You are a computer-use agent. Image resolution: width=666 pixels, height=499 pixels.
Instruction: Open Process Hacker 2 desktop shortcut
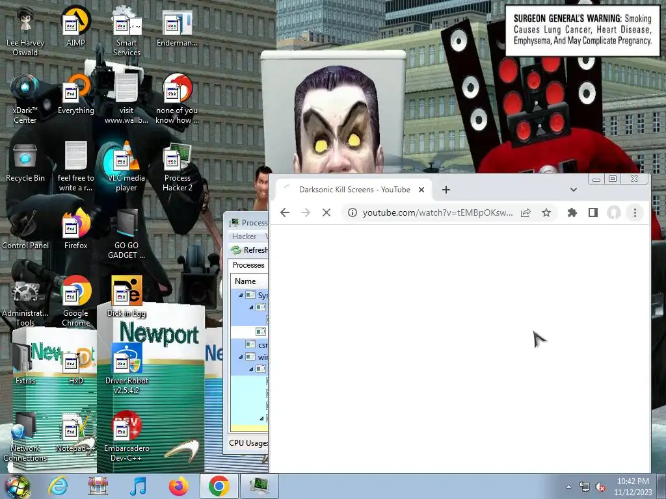click(177, 167)
